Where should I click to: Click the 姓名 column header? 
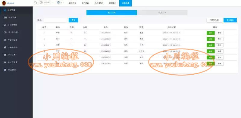click(x=58, y=27)
